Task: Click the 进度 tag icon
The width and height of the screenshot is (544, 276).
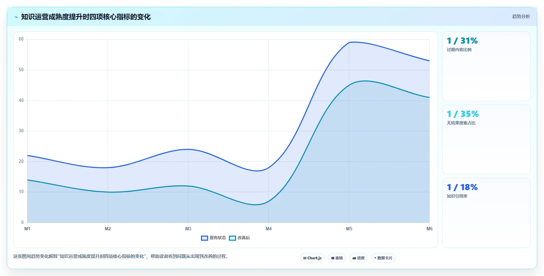Action: click(354, 258)
